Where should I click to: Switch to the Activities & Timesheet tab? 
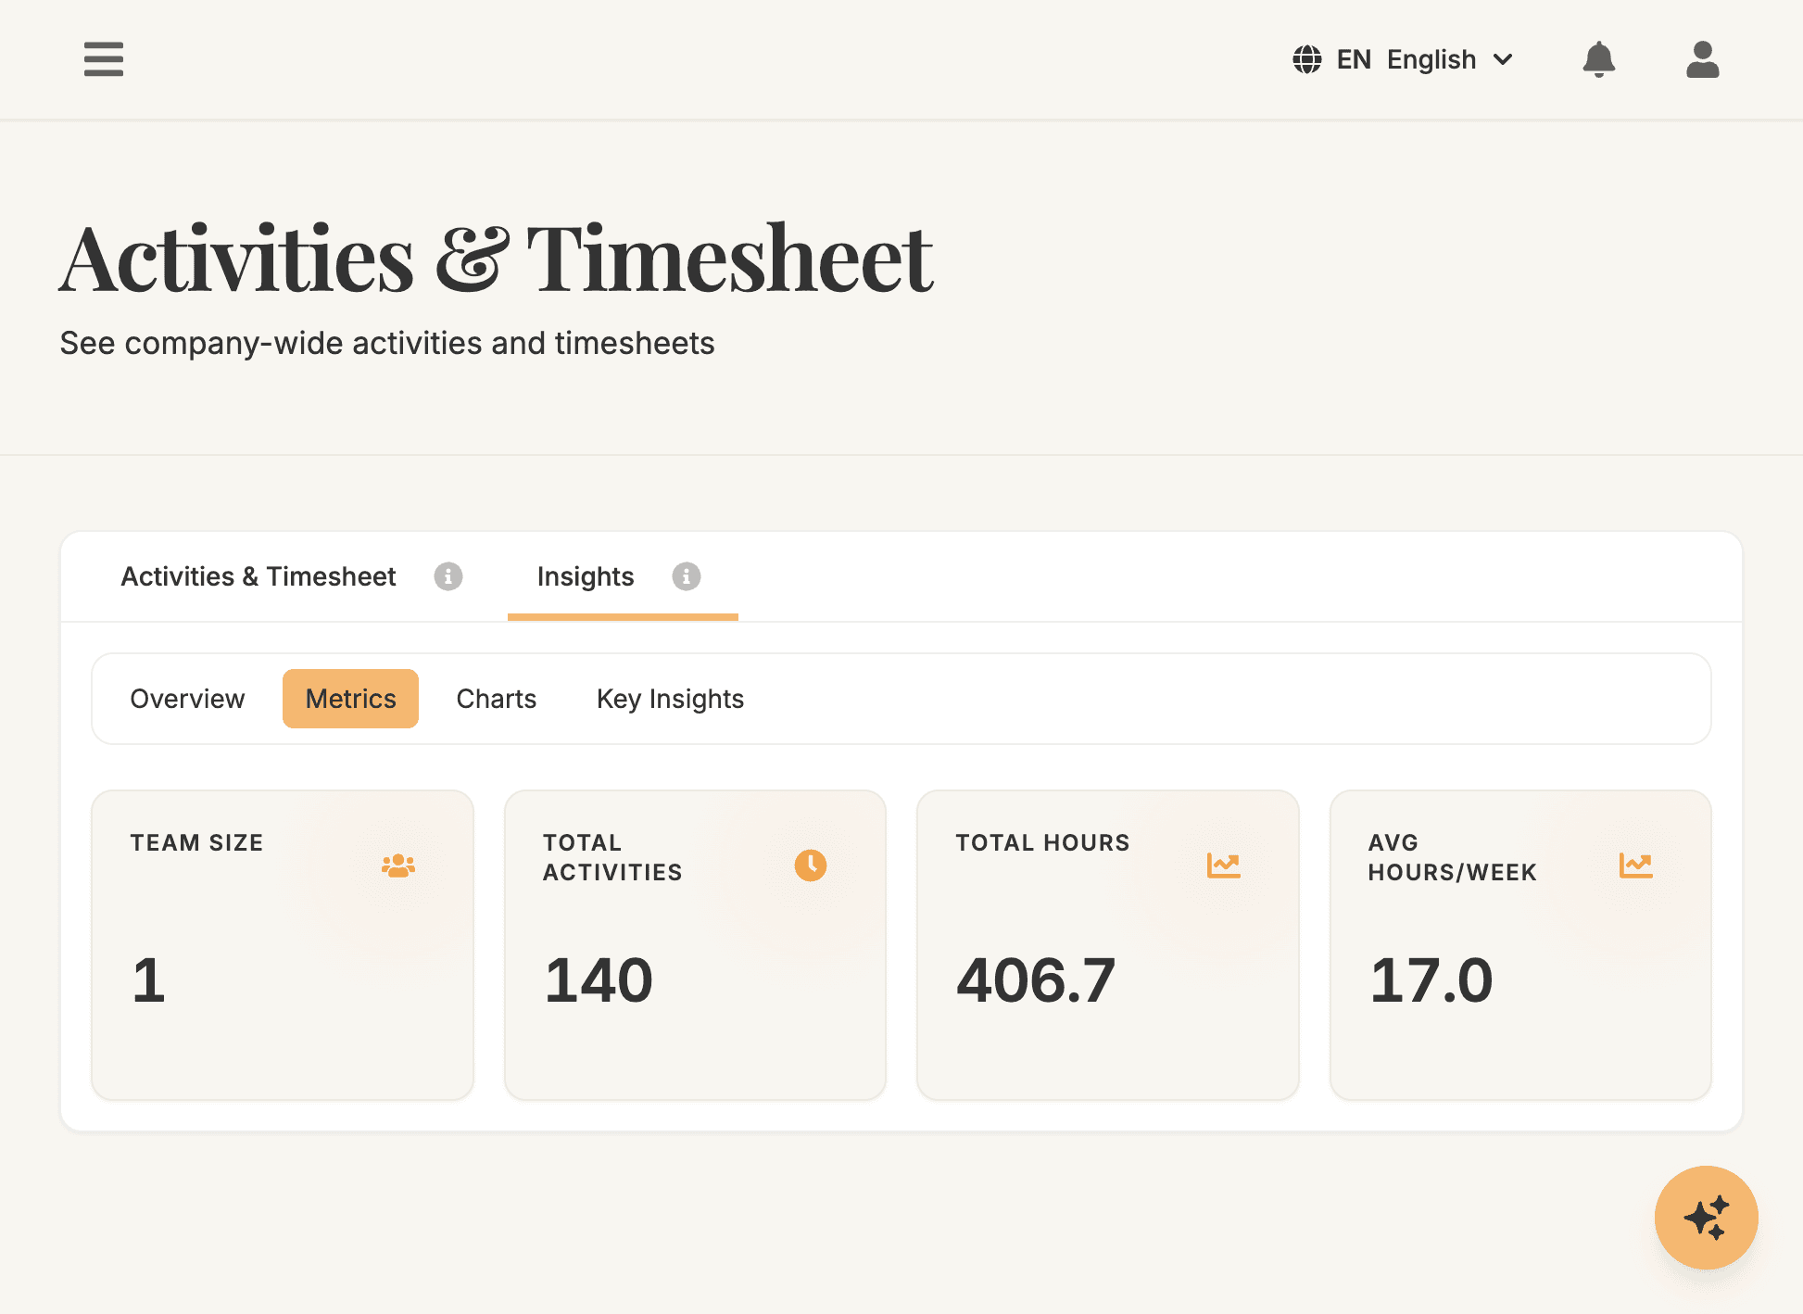coord(258,576)
